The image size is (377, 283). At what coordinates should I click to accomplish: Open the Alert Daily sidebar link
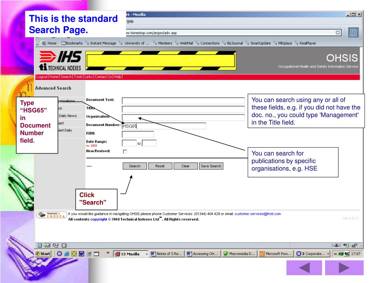(65, 130)
